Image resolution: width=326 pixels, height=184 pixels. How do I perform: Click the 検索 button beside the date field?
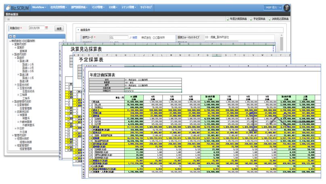point(59,29)
